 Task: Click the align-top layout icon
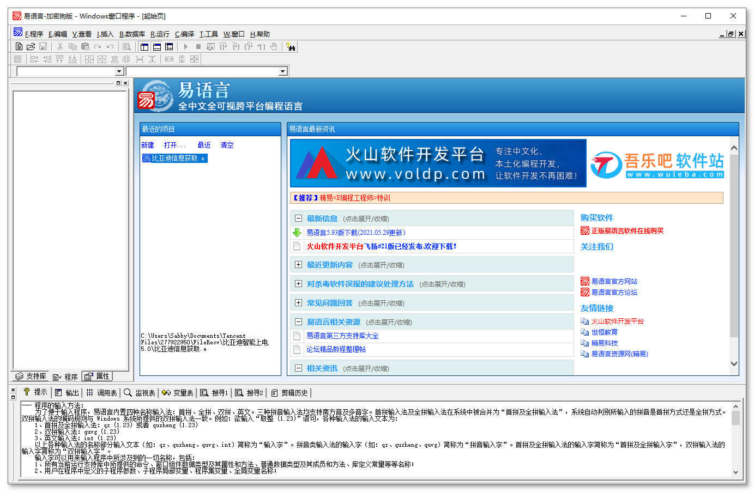coord(59,59)
